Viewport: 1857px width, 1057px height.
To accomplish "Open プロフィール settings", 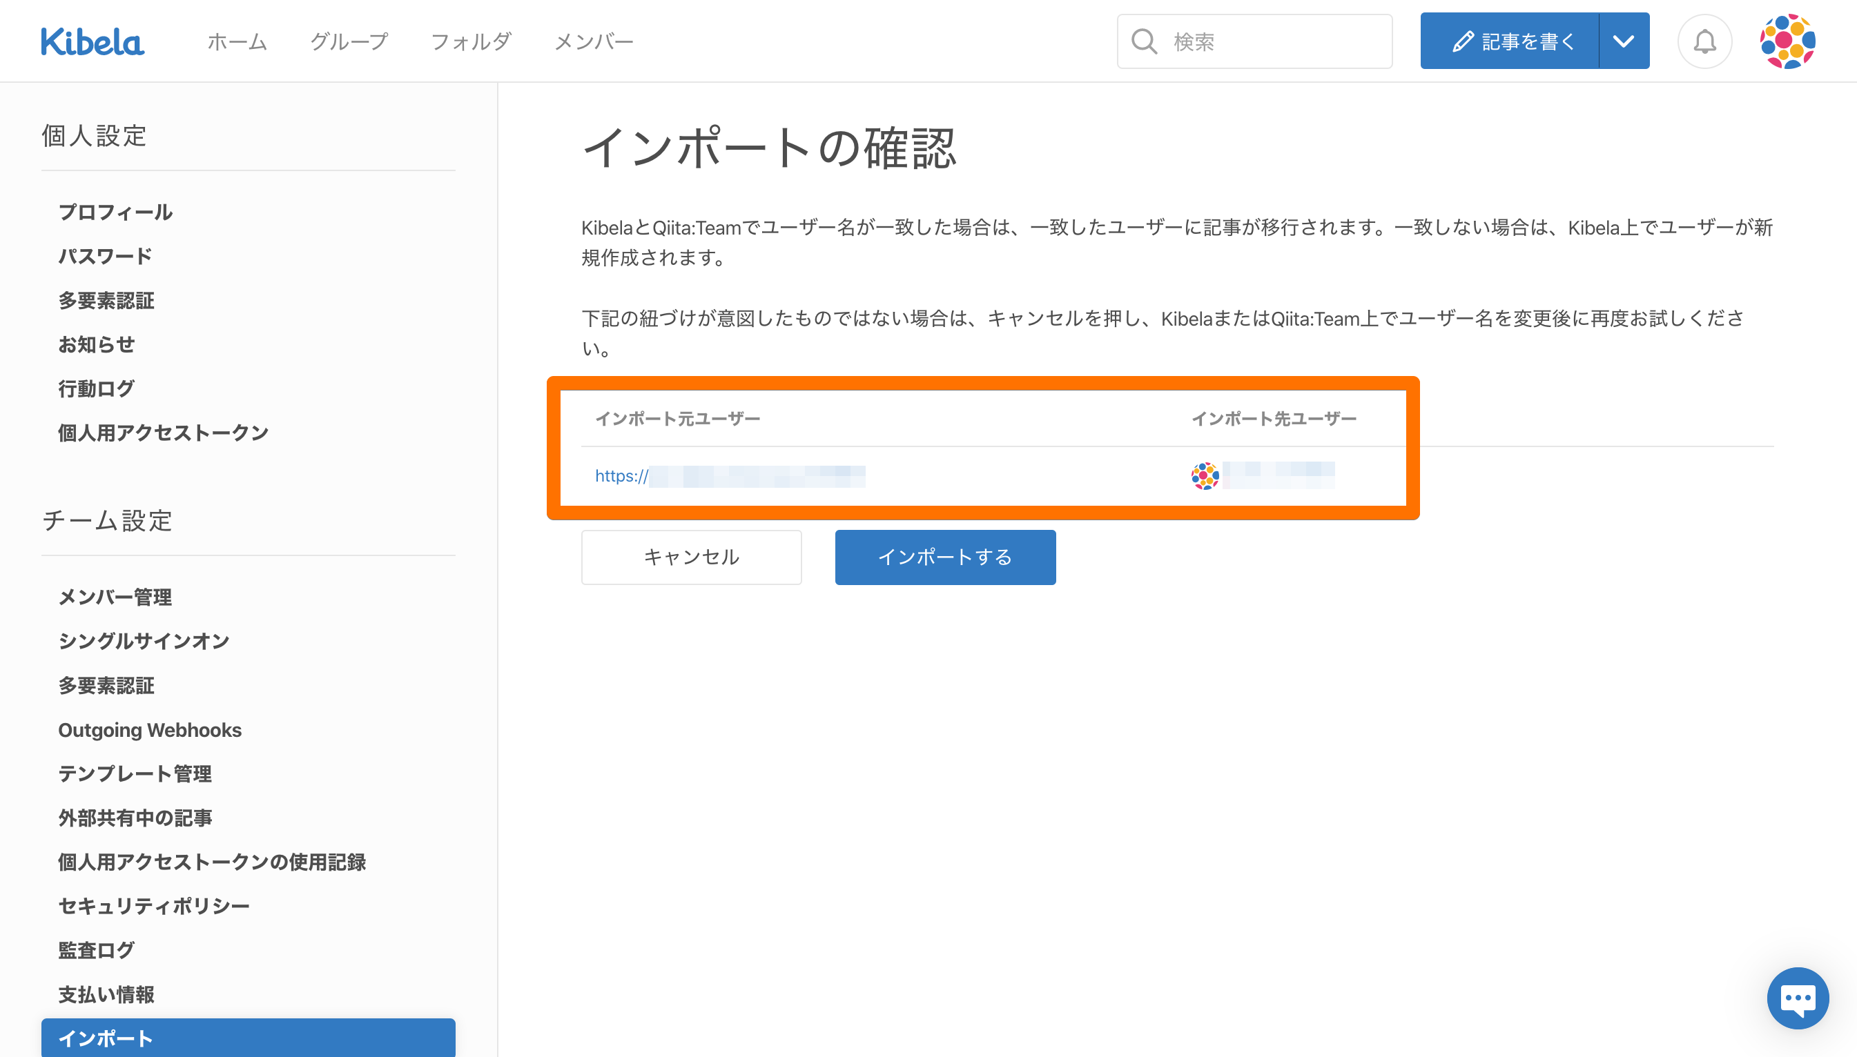I will (x=115, y=212).
